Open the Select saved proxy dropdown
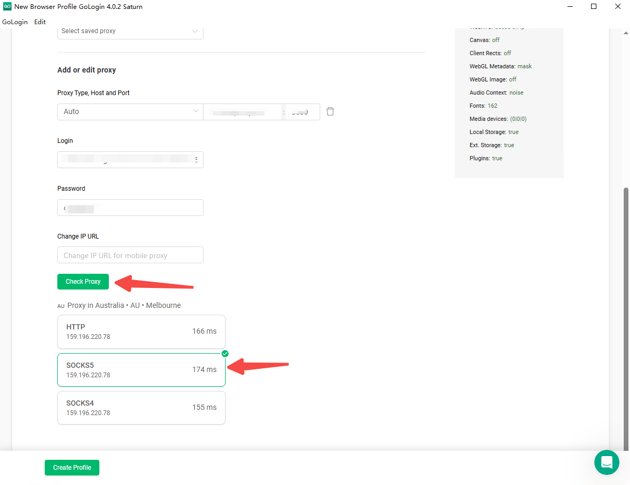The height and width of the screenshot is (485, 630). point(130,31)
